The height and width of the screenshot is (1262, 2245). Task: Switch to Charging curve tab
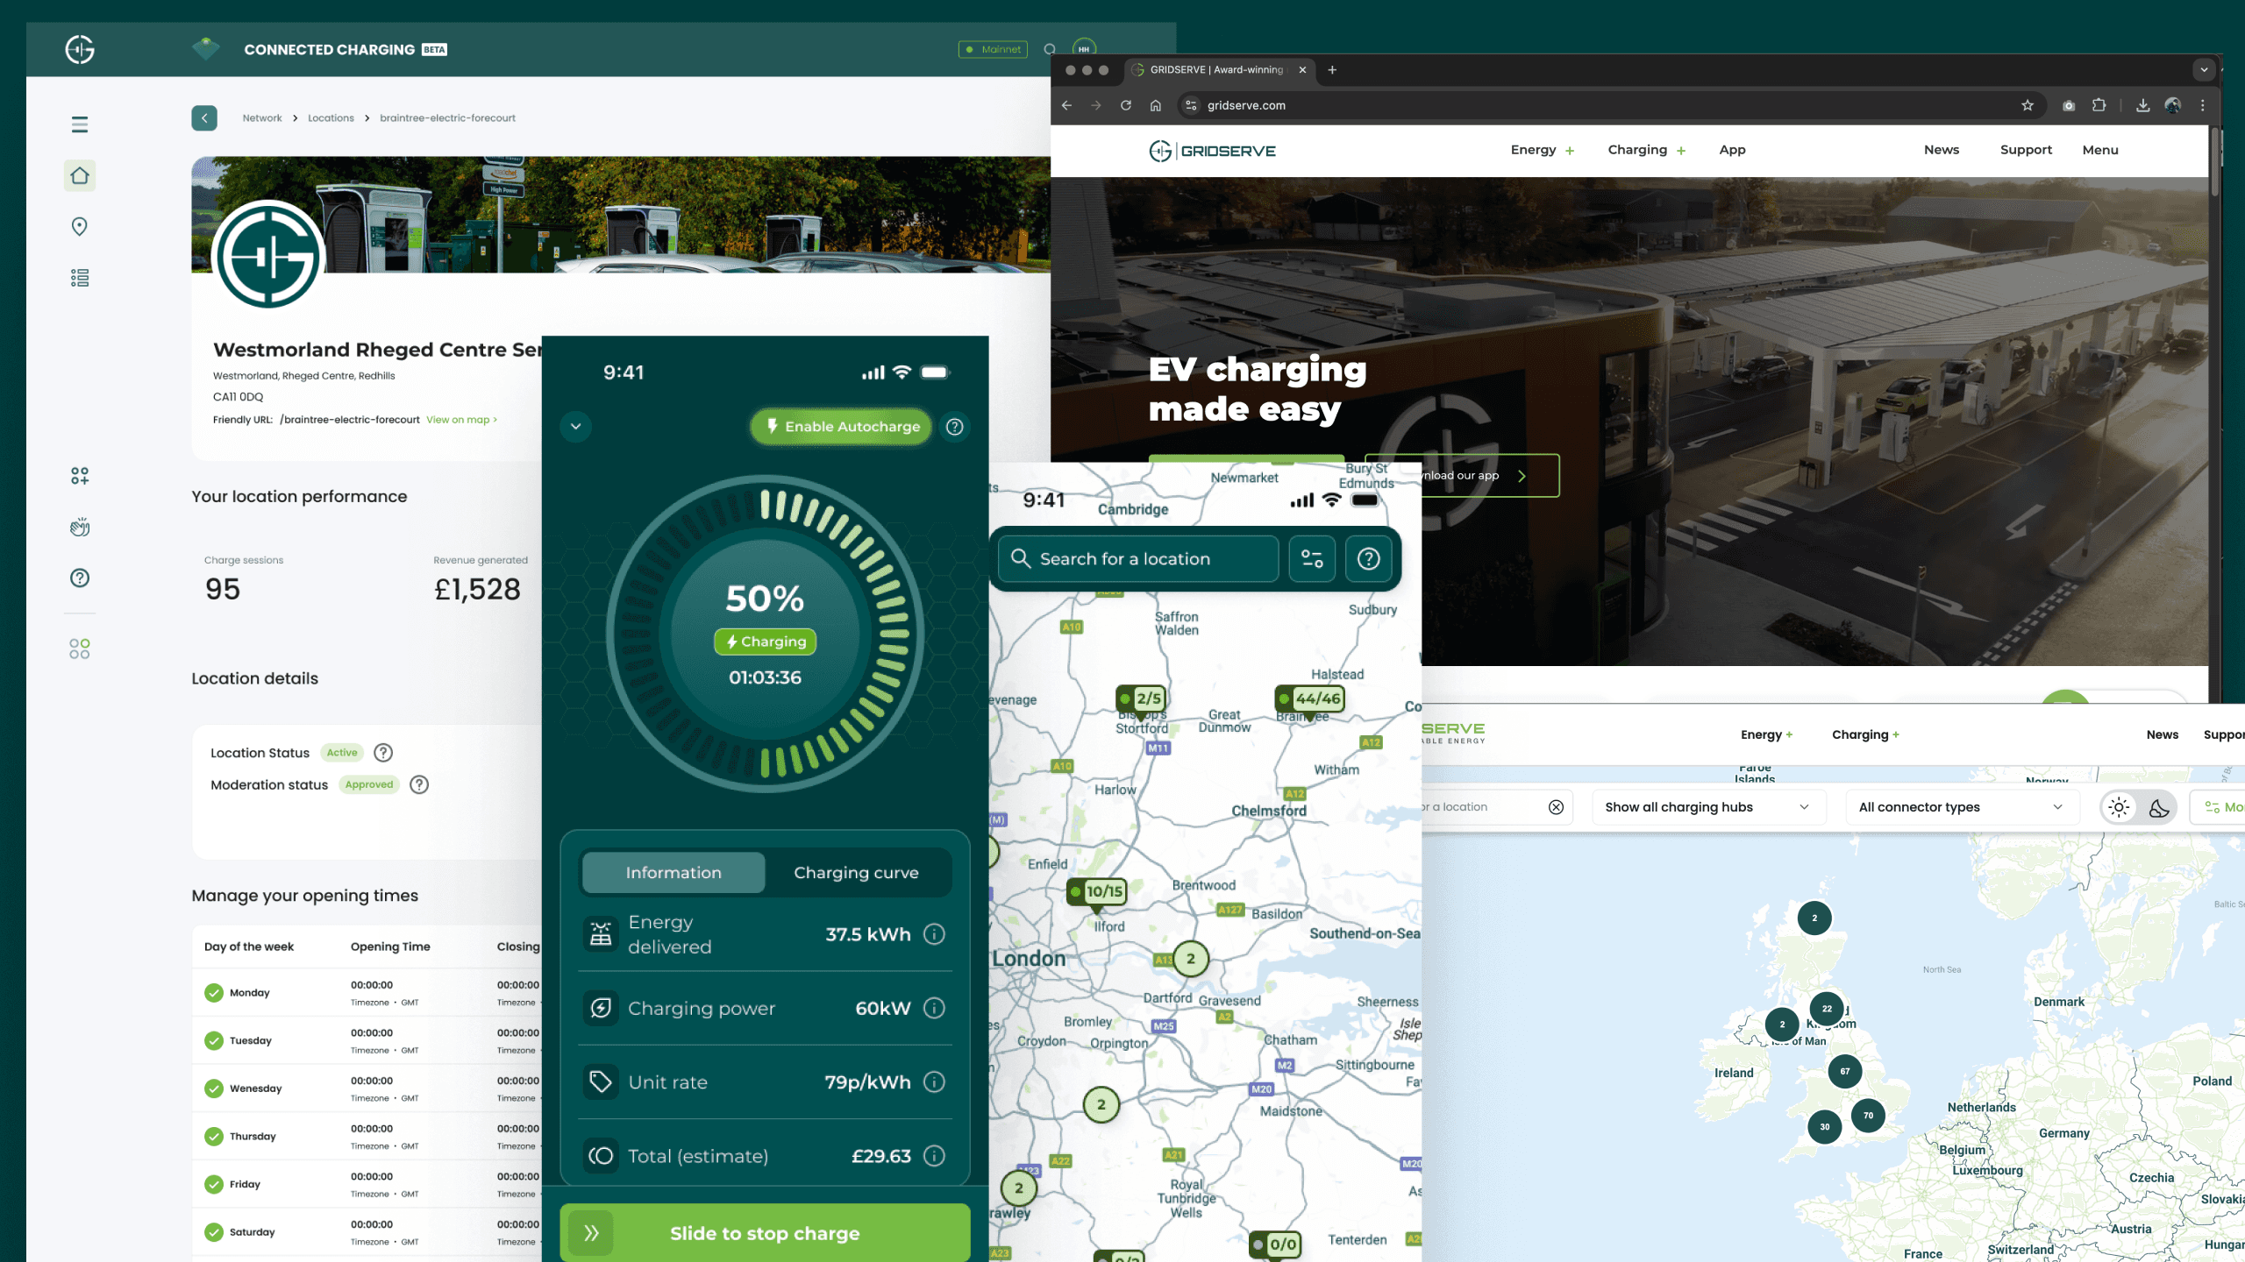click(x=856, y=873)
